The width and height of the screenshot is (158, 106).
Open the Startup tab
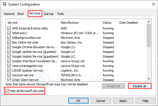click(x=48, y=14)
